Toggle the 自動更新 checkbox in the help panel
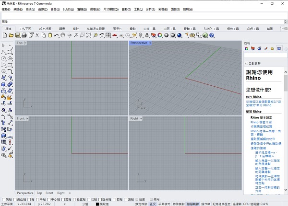 coord(247,63)
